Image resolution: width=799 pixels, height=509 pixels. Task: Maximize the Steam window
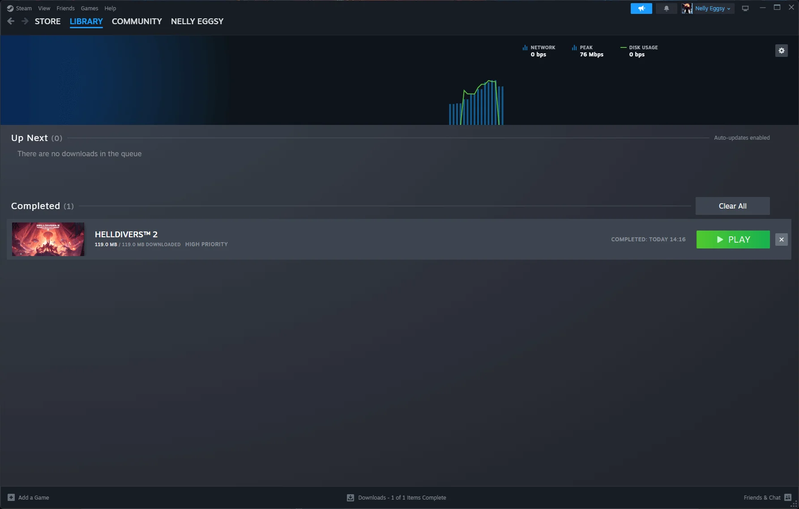click(x=777, y=8)
